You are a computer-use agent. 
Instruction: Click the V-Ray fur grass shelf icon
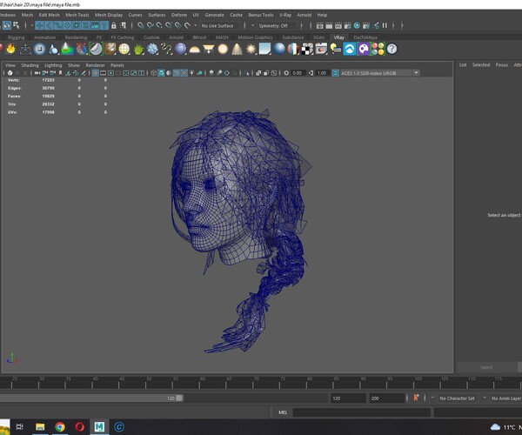click(138, 49)
